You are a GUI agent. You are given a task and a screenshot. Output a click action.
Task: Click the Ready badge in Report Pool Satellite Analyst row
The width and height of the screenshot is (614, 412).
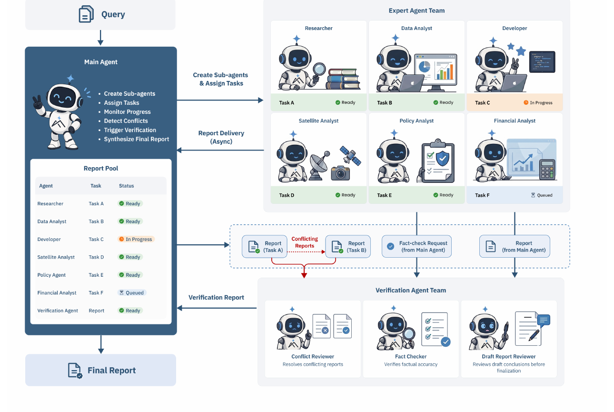pos(130,257)
